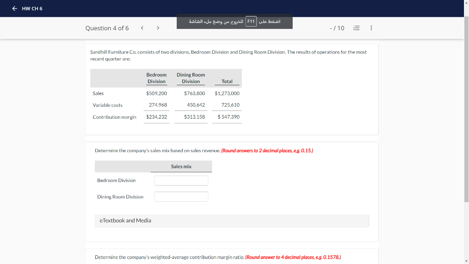Select Bedroom contribution margin $234,232
The width and height of the screenshot is (469, 264).
pos(157,117)
